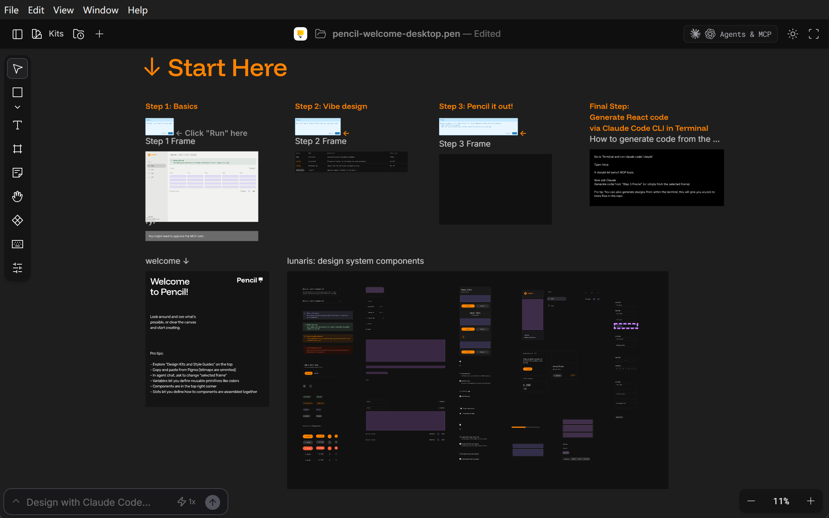Select the Step 1 Frame thumbnail
Image resolution: width=829 pixels, height=518 pixels.
pyautogui.click(x=202, y=186)
